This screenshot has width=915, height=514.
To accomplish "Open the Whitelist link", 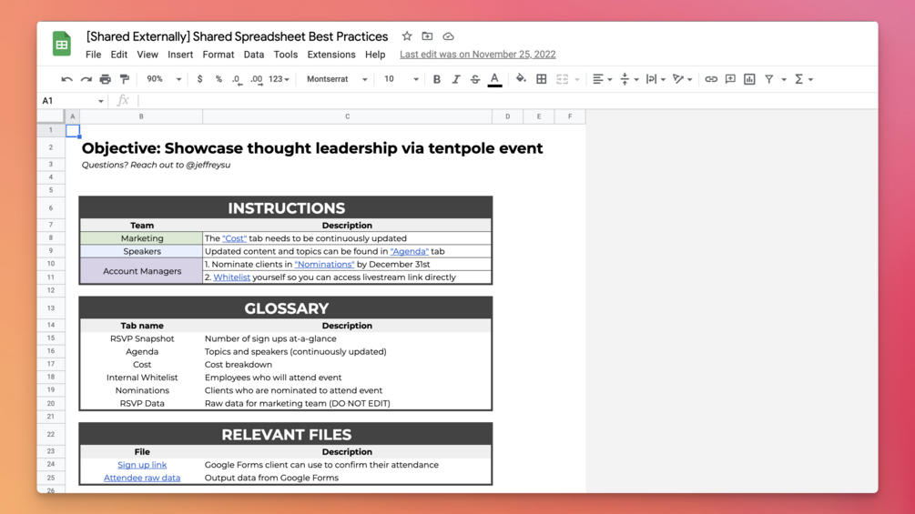I will coord(231,277).
